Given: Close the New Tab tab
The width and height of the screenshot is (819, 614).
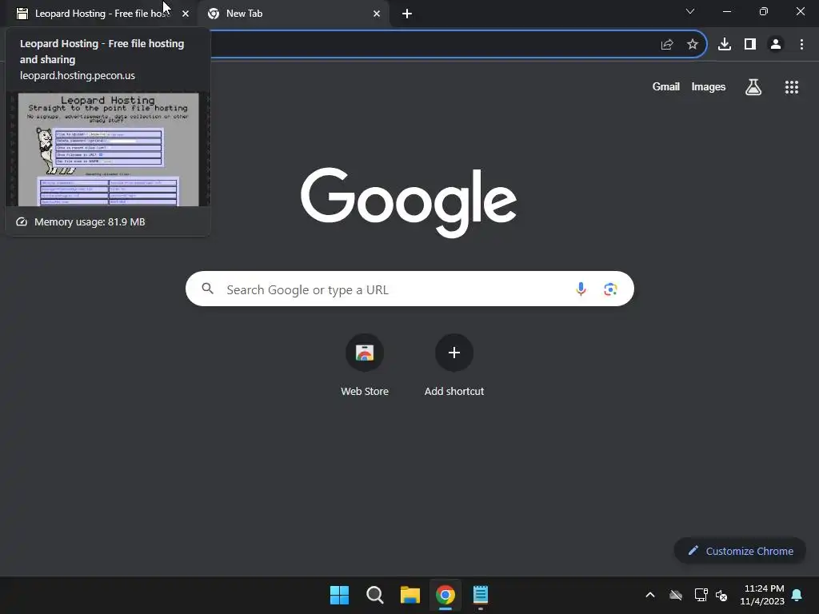Looking at the screenshot, I should pos(377,14).
